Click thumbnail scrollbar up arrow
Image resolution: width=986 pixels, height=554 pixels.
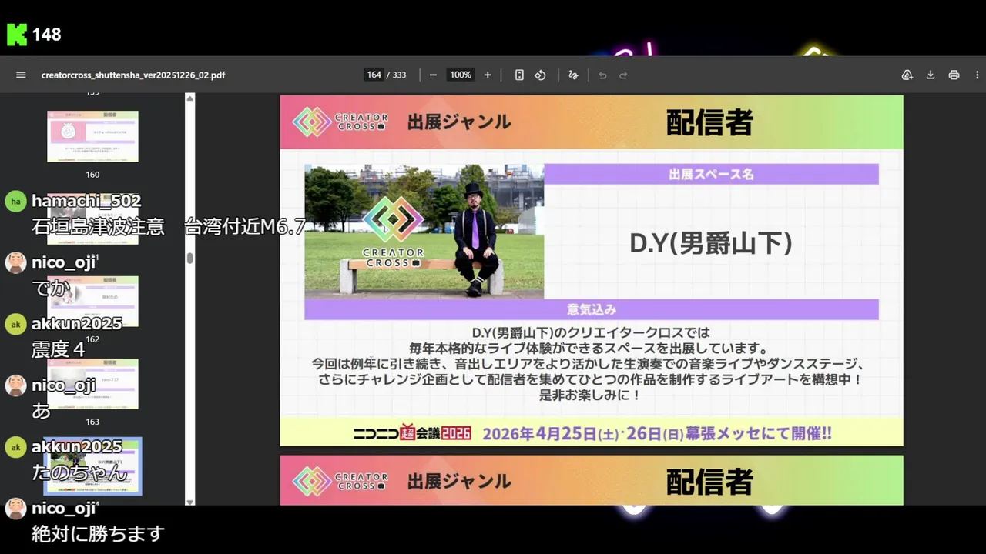(x=190, y=98)
